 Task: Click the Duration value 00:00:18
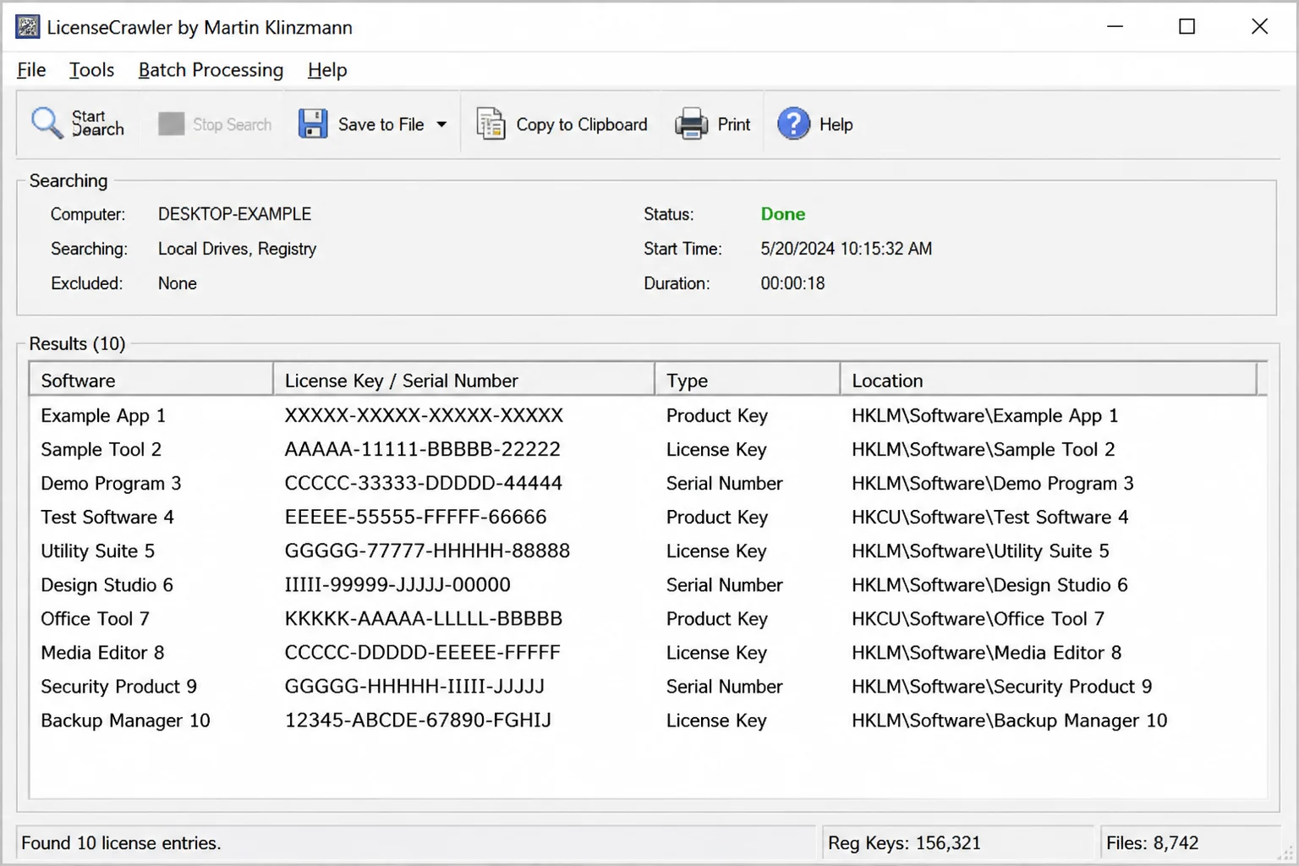[792, 283]
